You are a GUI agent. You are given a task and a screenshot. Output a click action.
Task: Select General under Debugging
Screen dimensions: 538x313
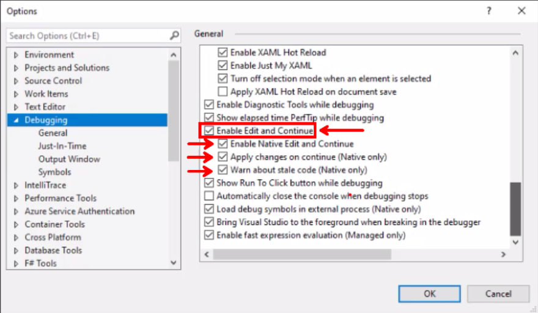pos(53,133)
